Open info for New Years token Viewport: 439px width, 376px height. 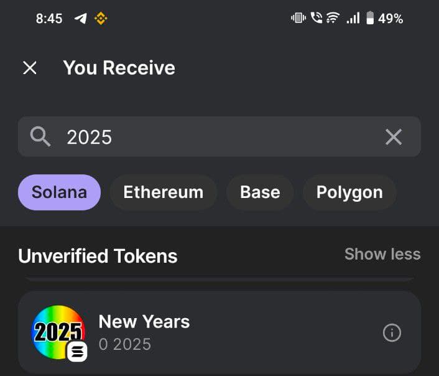point(392,333)
